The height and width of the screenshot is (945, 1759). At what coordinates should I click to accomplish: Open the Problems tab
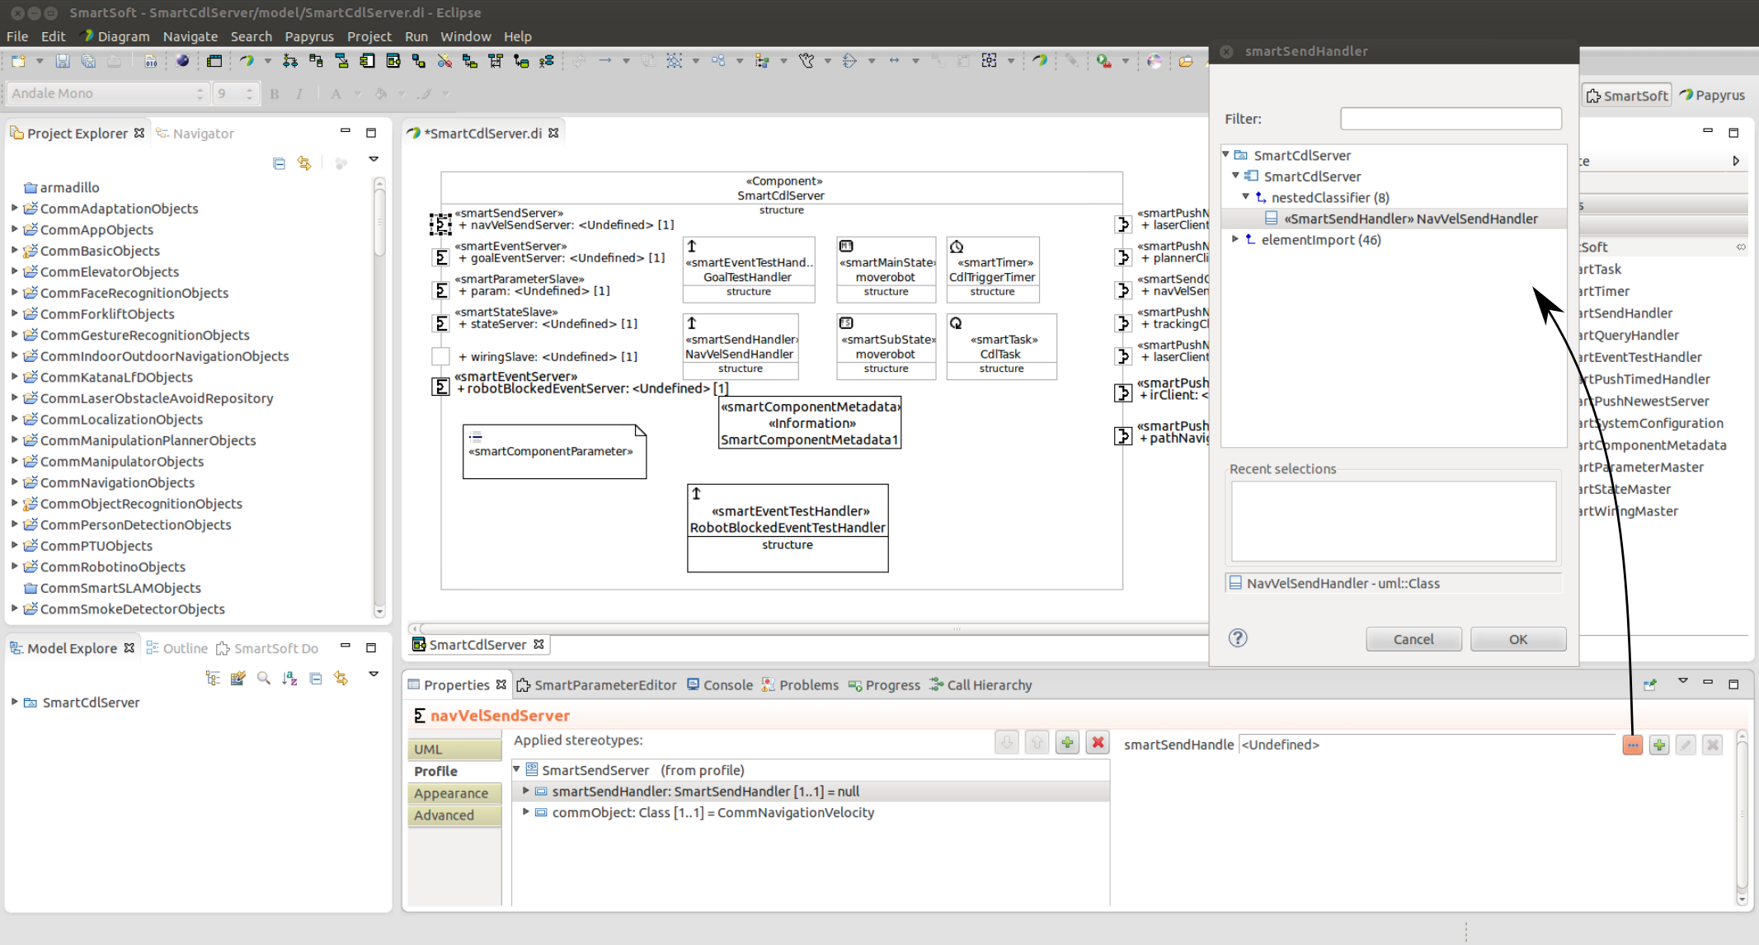tap(800, 684)
